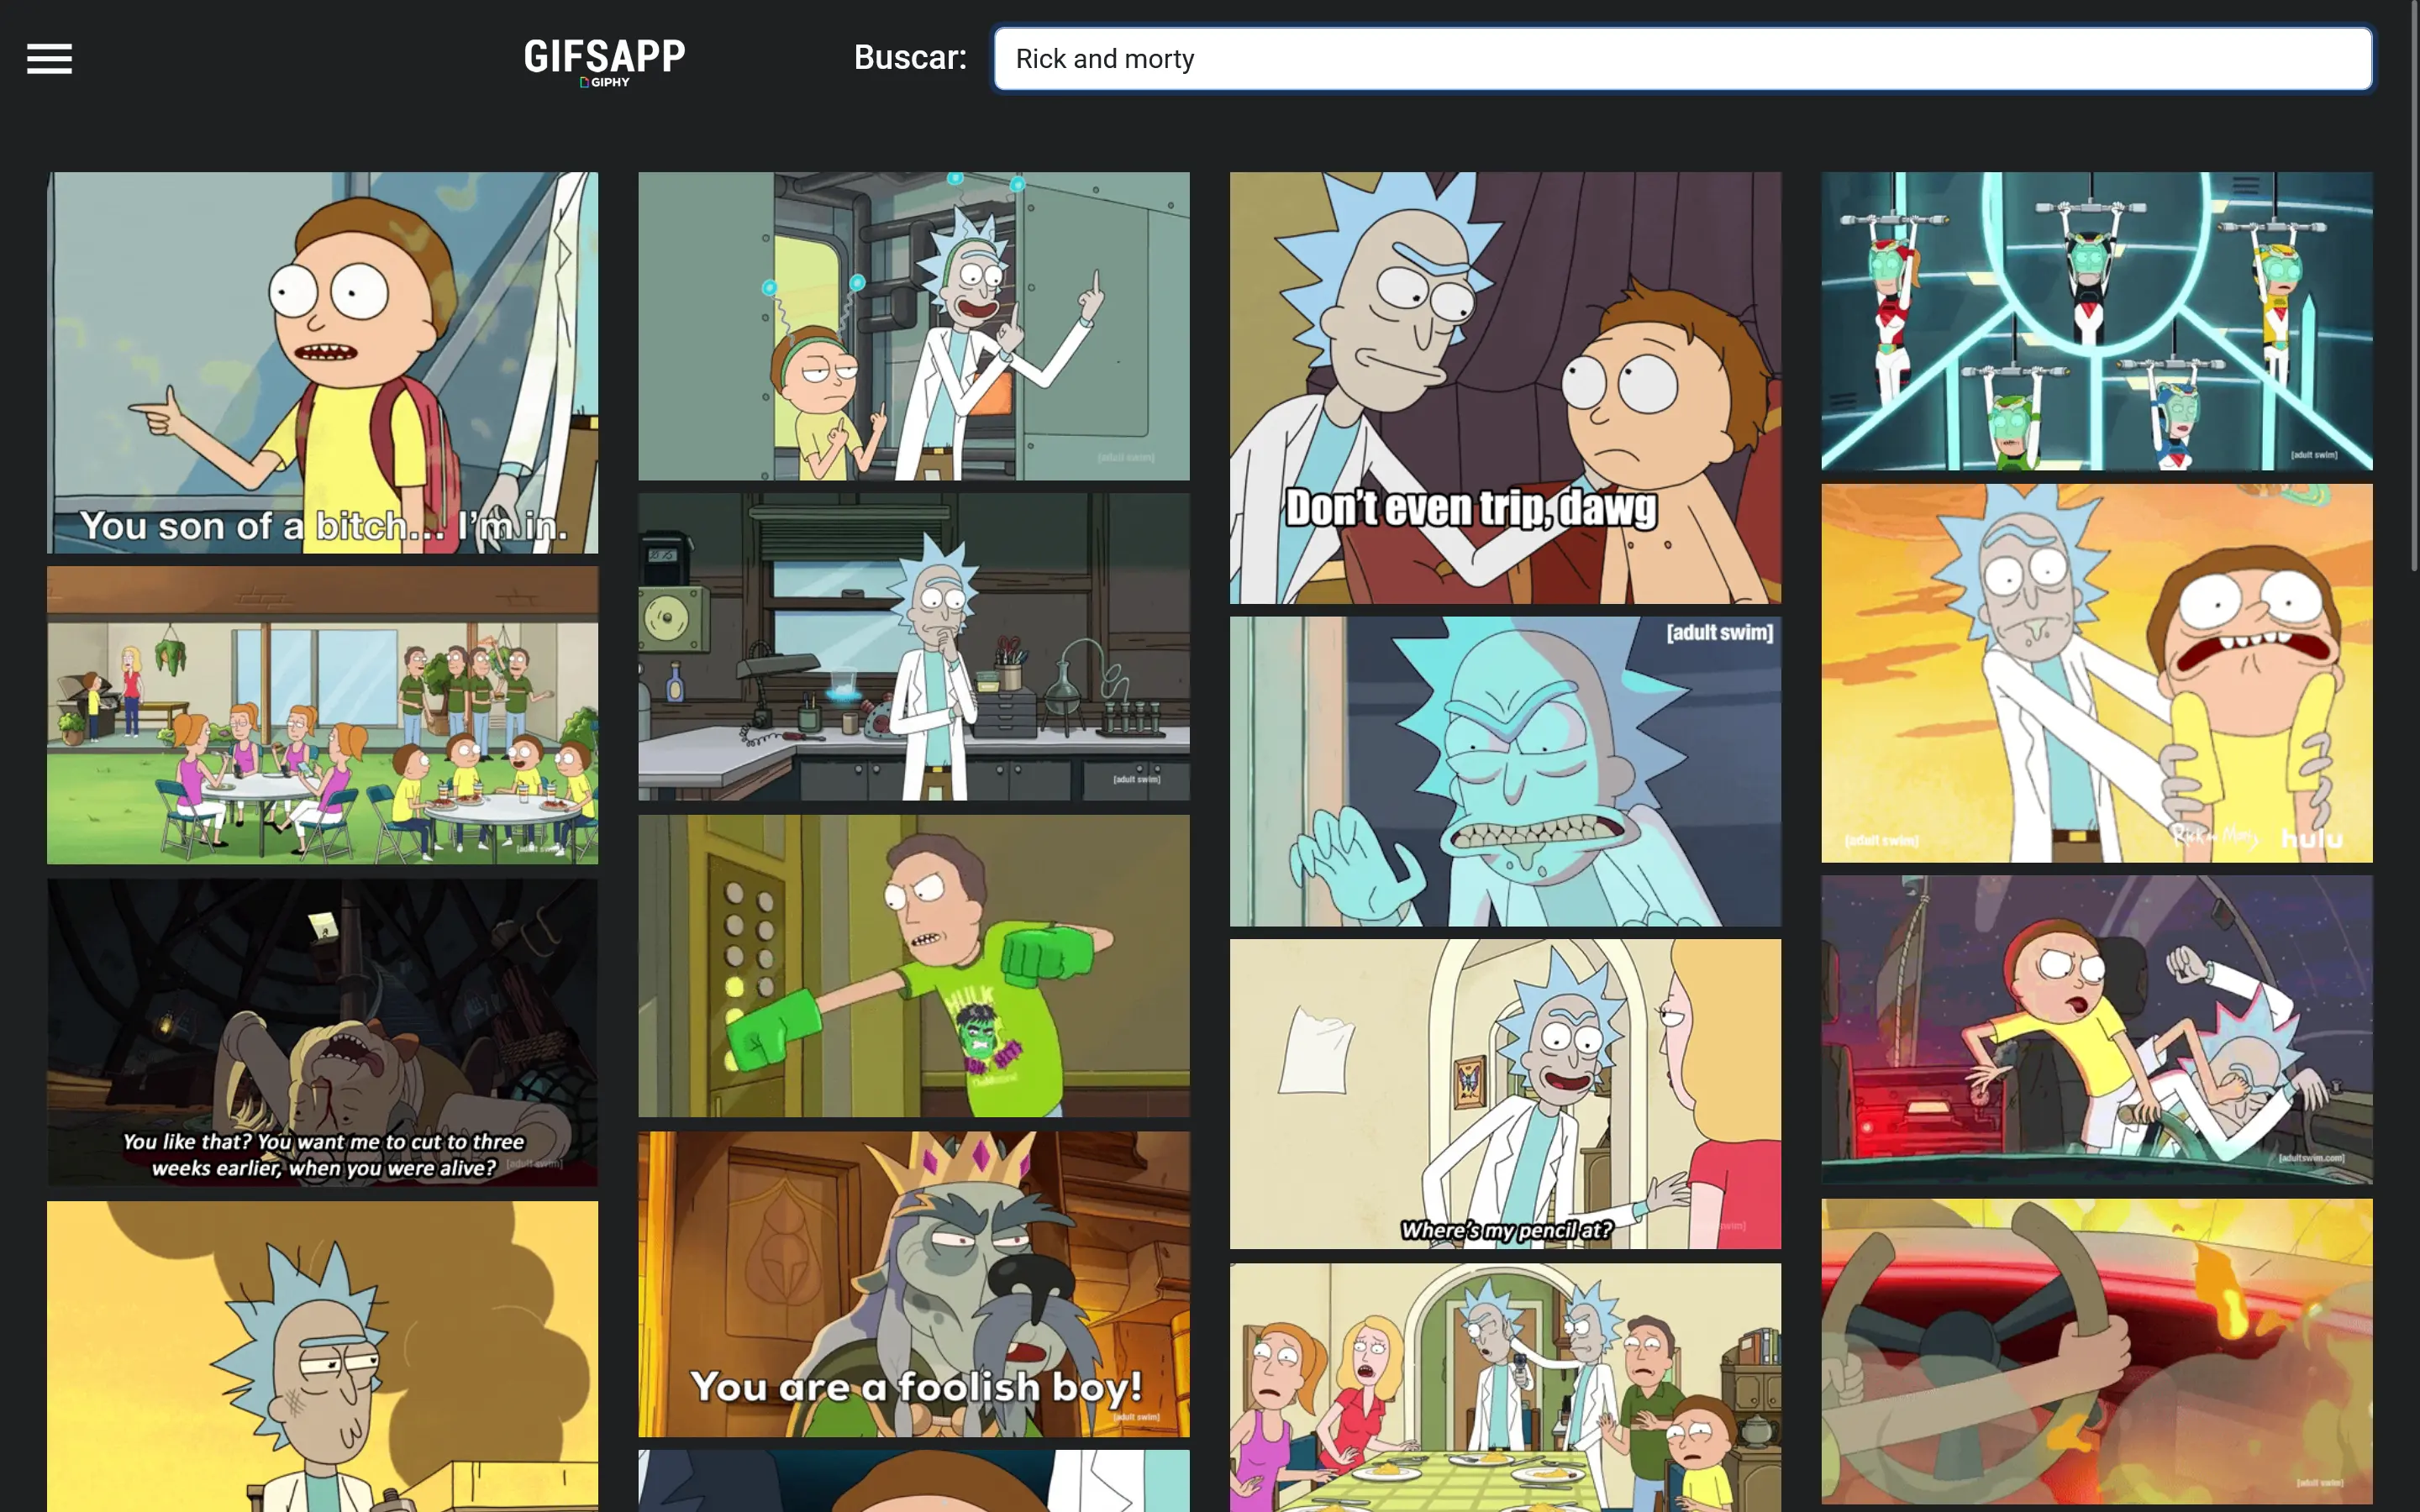Click the Buscar label
This screenshot has height=1512, width=2420.
coord(910,58)
